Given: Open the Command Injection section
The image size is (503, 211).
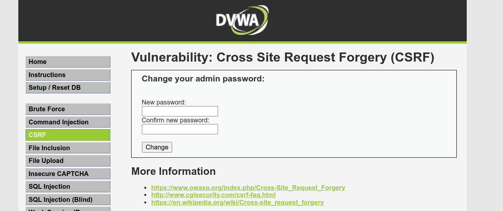Looking at the screenshot, I should [68, 122].
